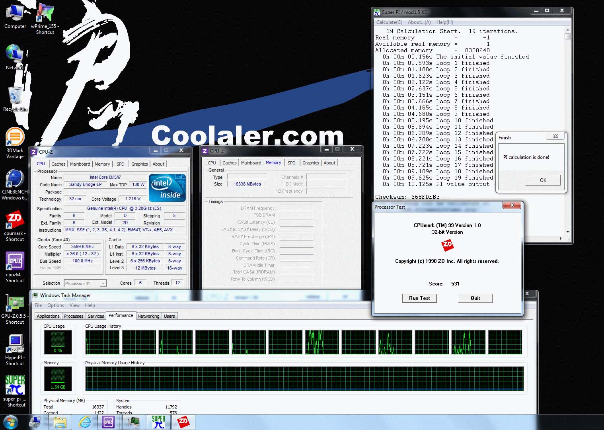
Task: Switch to Applications tab in Task Manager
Action: pos(48,316)
